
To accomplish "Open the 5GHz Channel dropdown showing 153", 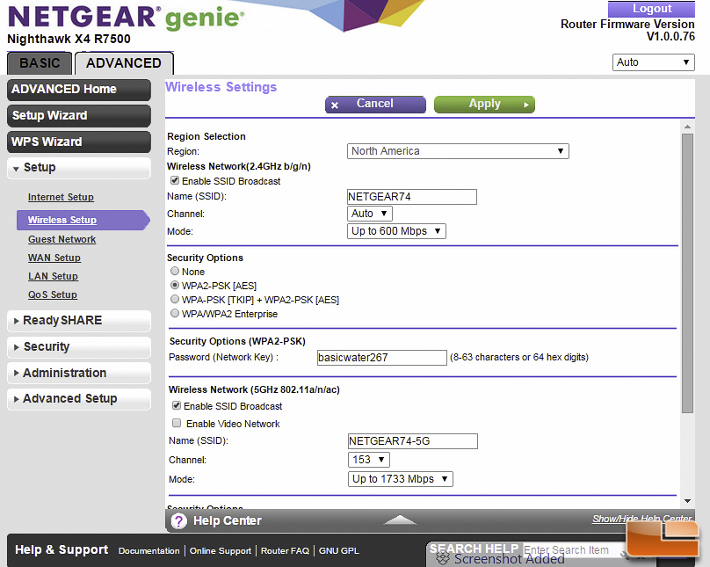I will 368,460.
